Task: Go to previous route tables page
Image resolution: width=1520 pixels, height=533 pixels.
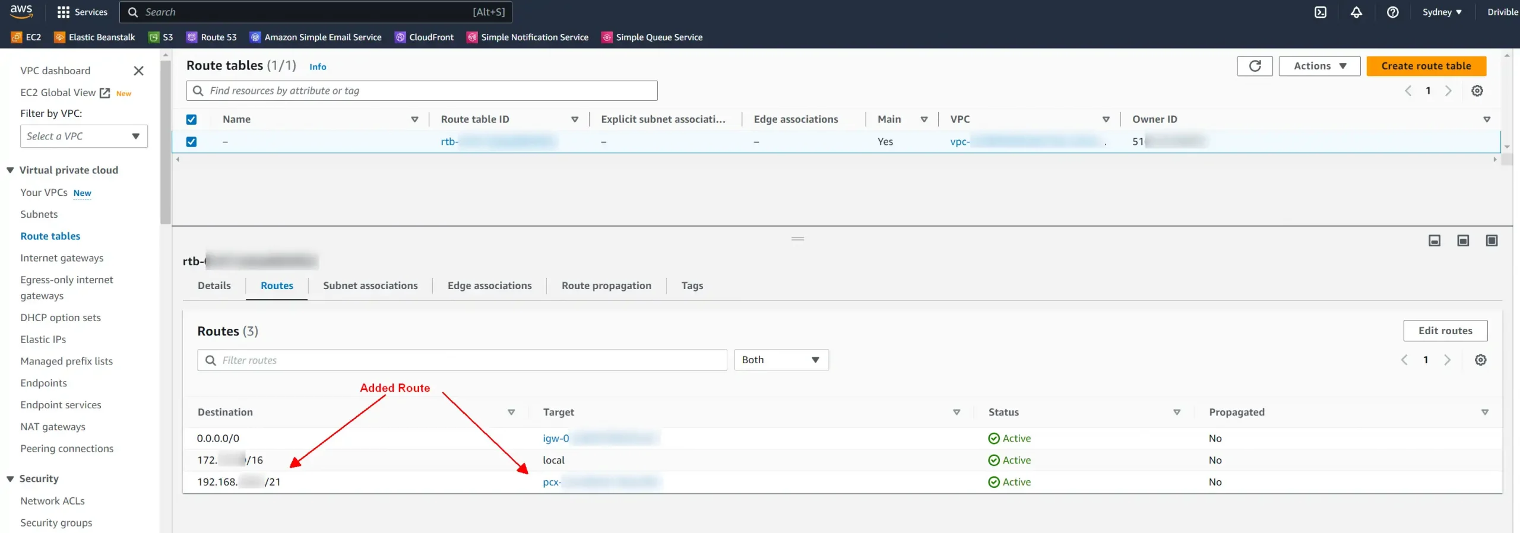Action: (1408, 91)
